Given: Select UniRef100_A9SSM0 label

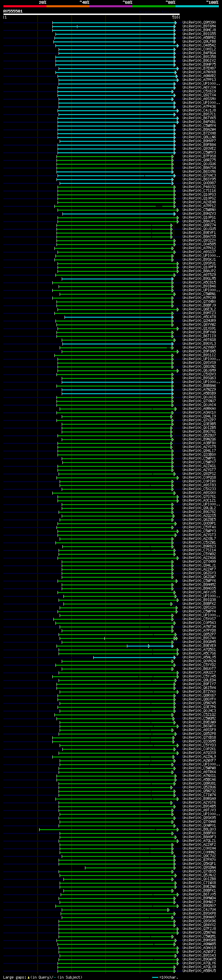Looking at the screenshot, I should click(x=199, y=99).
